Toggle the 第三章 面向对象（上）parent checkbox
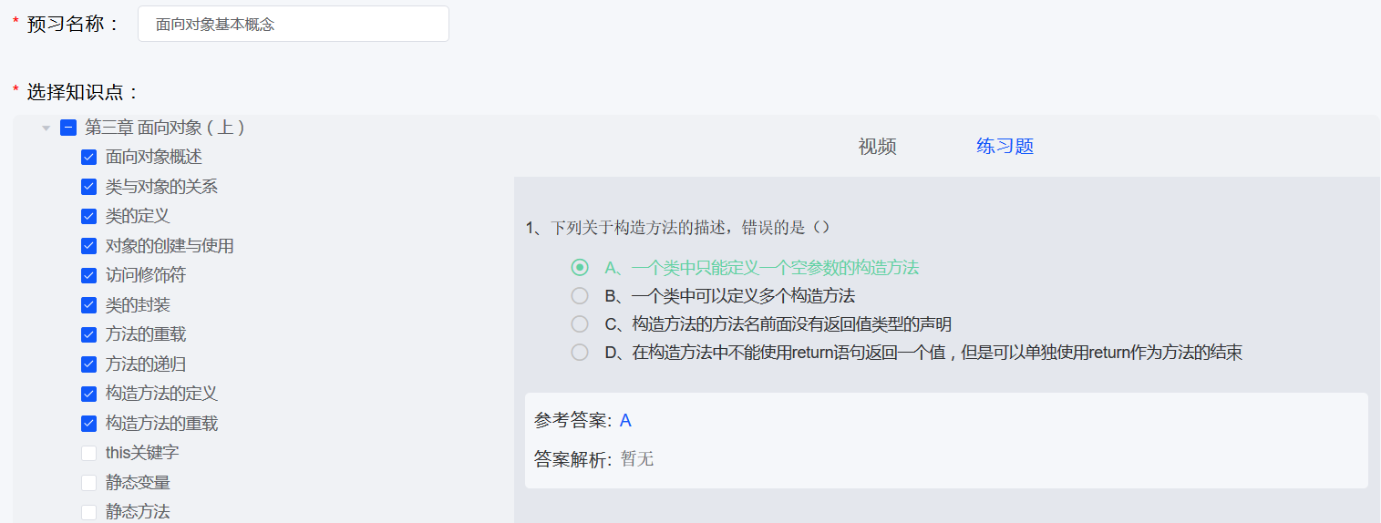 (68, 128)
